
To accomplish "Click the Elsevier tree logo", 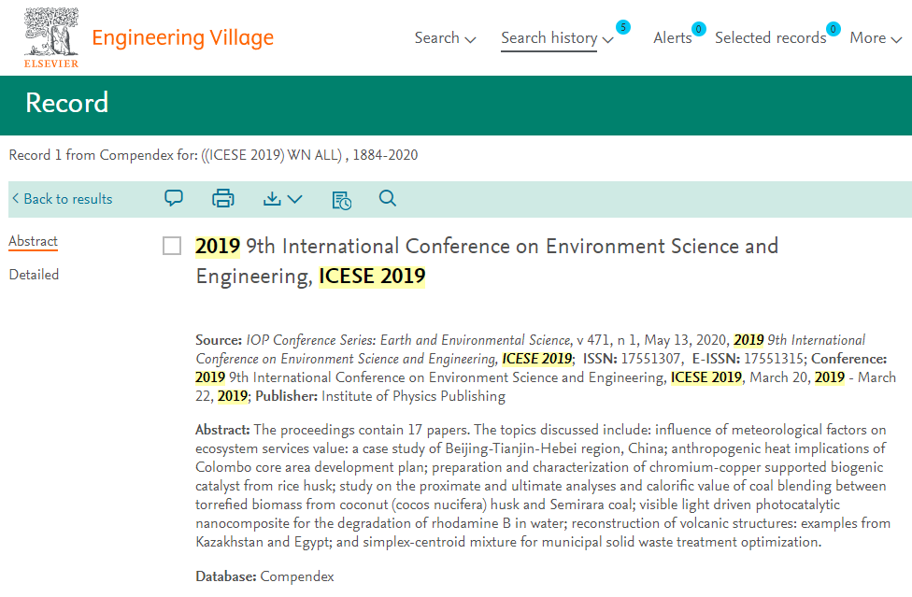I will tap(51, 37).
